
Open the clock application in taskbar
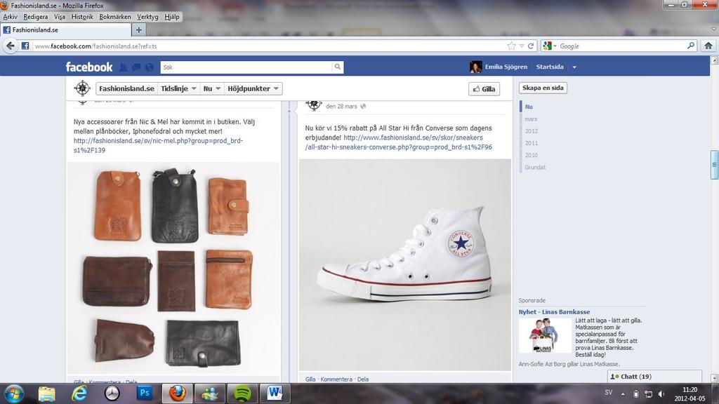[x=112, y=393]
